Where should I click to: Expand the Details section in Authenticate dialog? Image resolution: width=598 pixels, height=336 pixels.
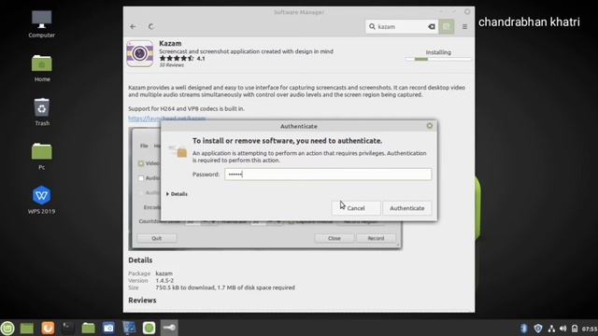177,194
